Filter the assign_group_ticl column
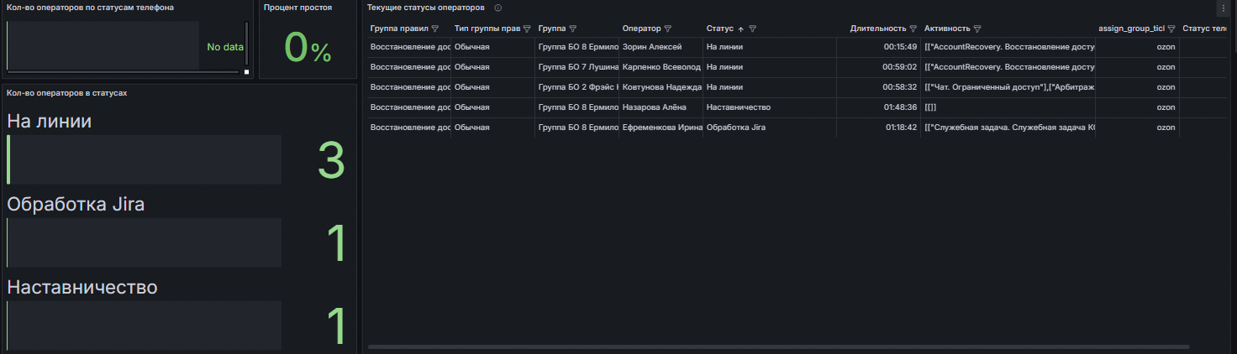The width and height of the screenshot is (1237, 354). point(1171,29)
